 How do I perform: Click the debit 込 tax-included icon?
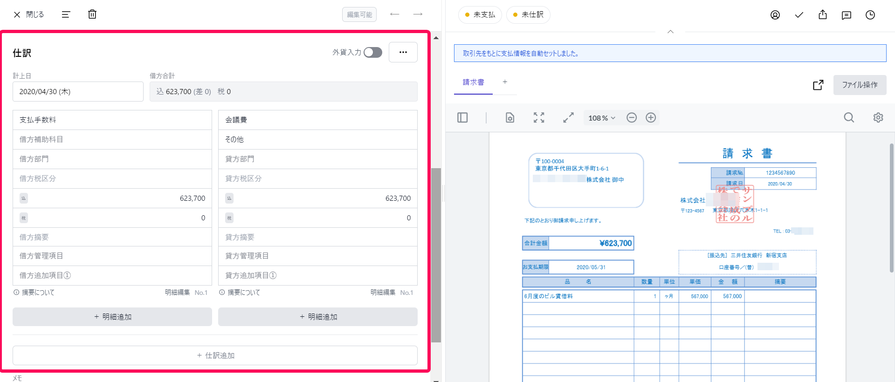coord(24,198)
